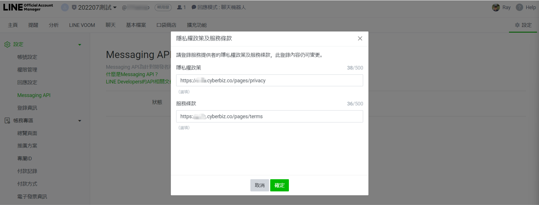Screen dimensions: 539x205
Task: Open the LINE VOOM tab
Action: point(82,25)
